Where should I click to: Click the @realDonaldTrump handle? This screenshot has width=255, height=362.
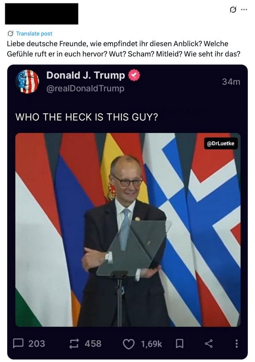click(85, 89)
